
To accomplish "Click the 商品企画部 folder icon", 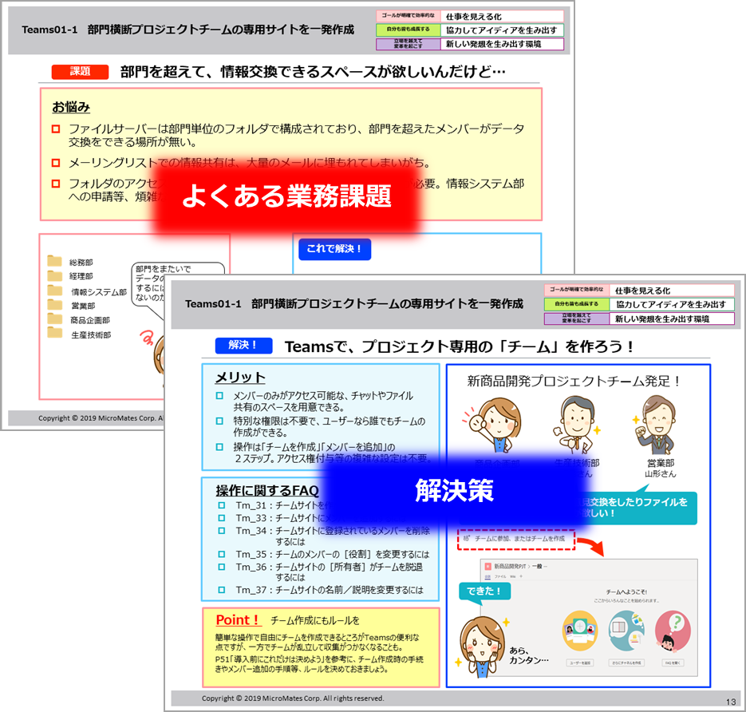I will 54,318.
